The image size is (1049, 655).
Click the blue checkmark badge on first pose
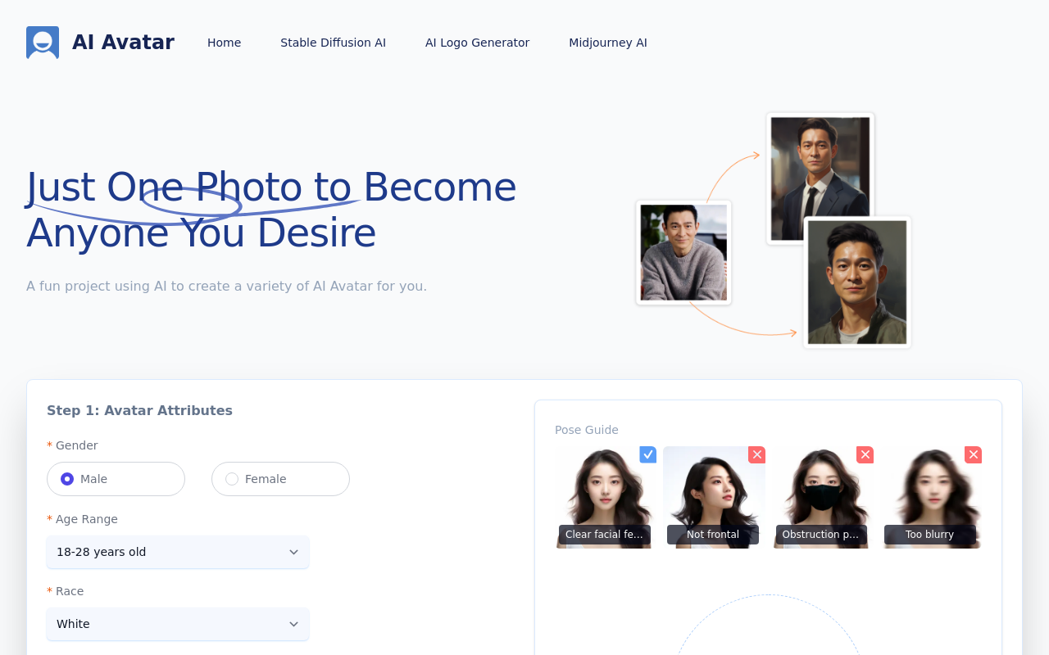(648, 454)
